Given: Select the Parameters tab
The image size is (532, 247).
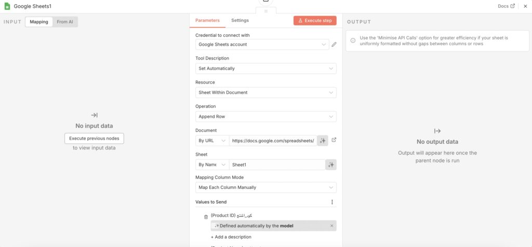Looking at the screenshot, I should (207, 20).
